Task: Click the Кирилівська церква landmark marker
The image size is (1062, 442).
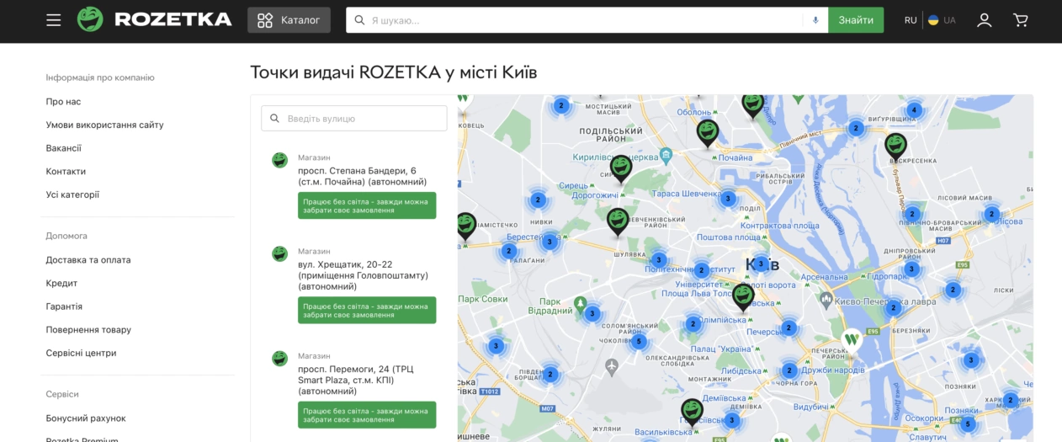Action: (666, 155)
